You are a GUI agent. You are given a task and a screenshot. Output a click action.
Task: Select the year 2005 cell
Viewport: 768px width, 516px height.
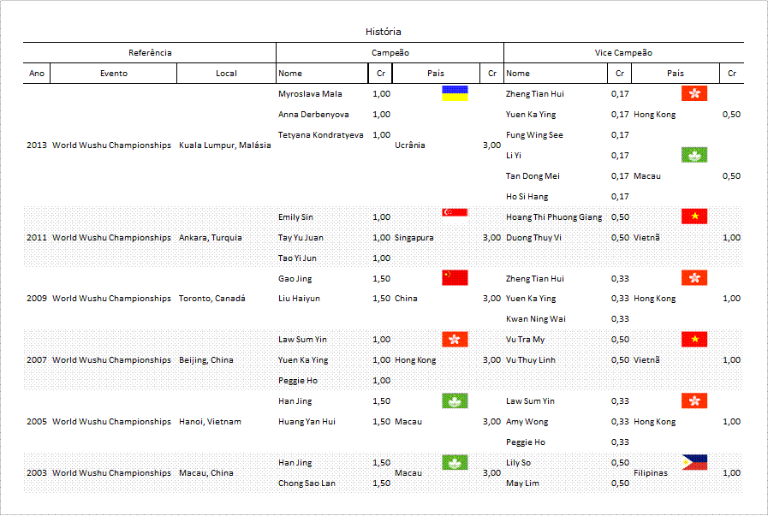pyautogui.click(x=37, y=422)
